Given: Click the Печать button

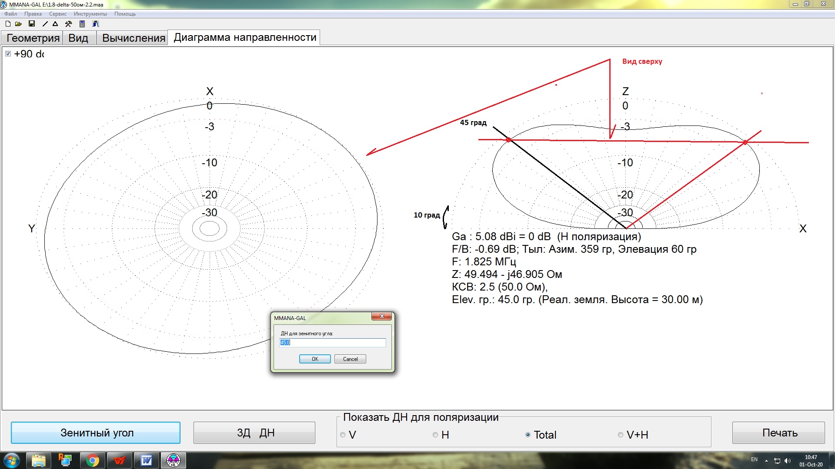Looking at the screenshot, I should tap(778, 433).
